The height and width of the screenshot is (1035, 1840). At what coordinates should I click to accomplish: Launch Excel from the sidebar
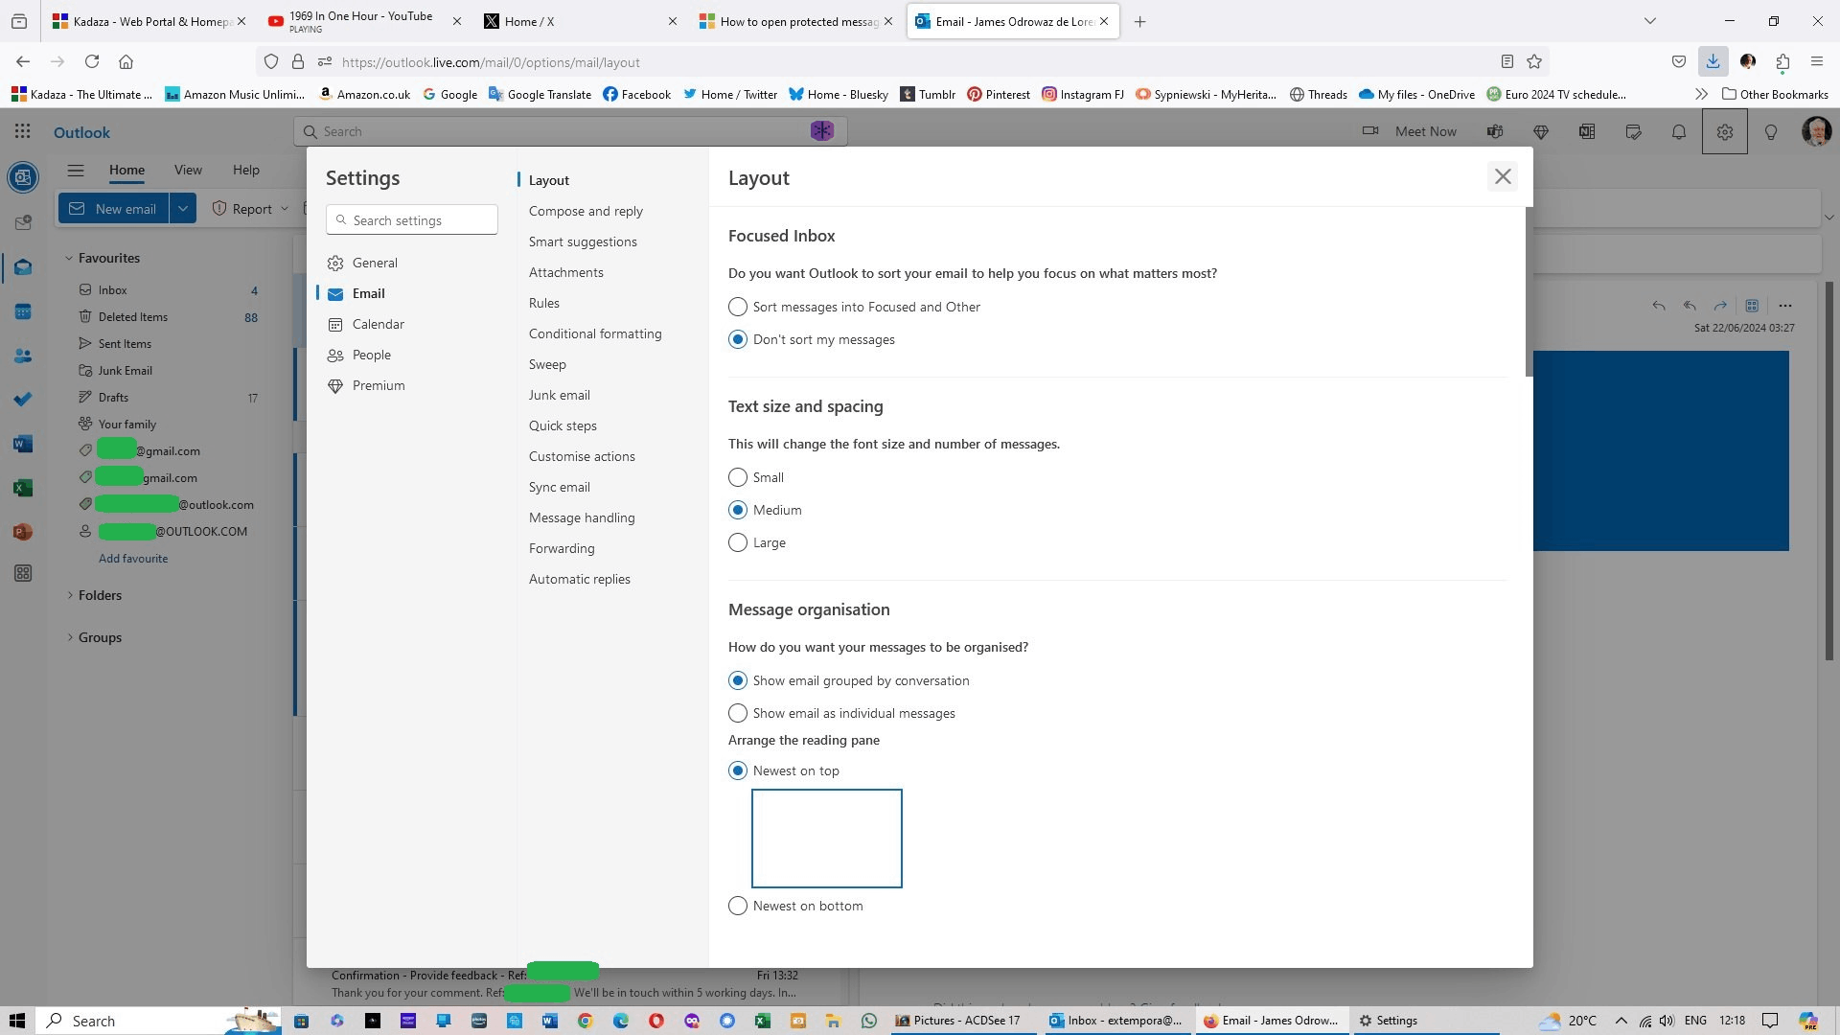23,488
